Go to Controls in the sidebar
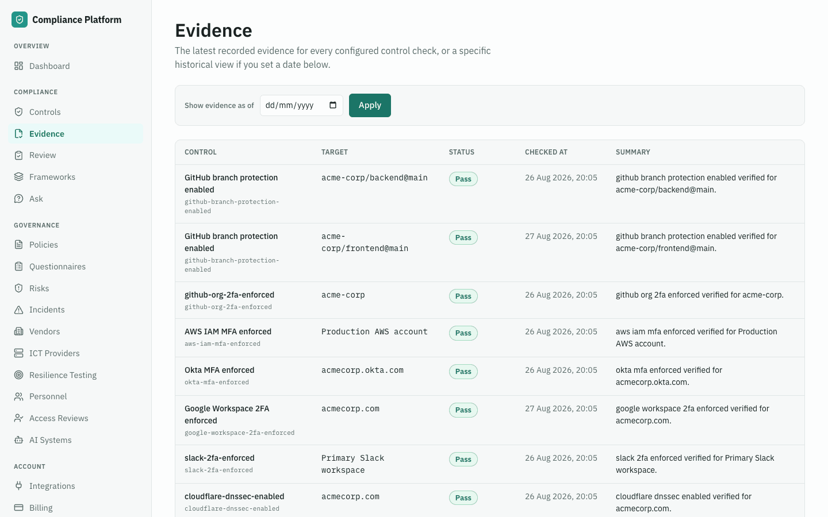The width and height of the screenshot is (828, 517). pyautogui.click(x=76, y=112)
